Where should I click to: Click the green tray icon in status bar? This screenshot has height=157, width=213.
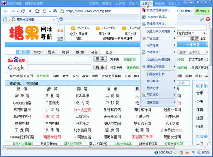(x=176, y=152)
